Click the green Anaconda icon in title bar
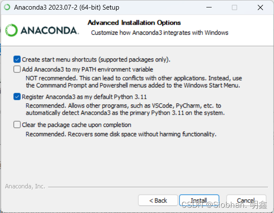This screenshot has width=274, height=213. [x=7, y=7]
